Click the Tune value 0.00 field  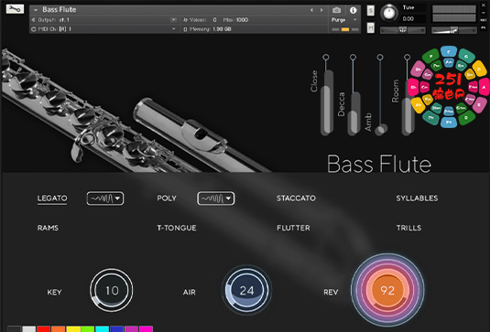(408, 18)
